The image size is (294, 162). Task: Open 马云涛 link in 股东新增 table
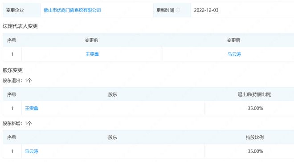point(32,151)
